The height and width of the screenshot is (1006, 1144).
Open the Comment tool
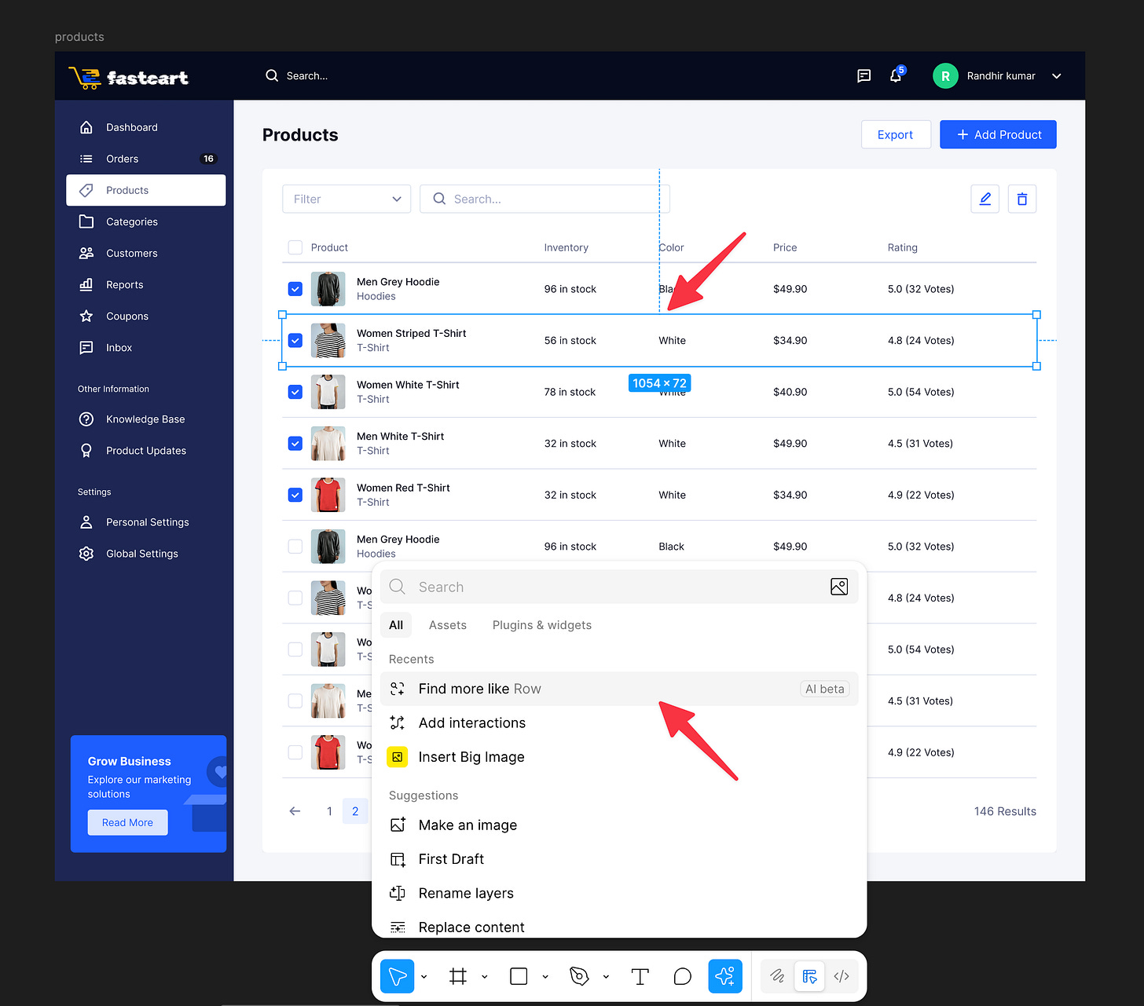tap(681, 976)
